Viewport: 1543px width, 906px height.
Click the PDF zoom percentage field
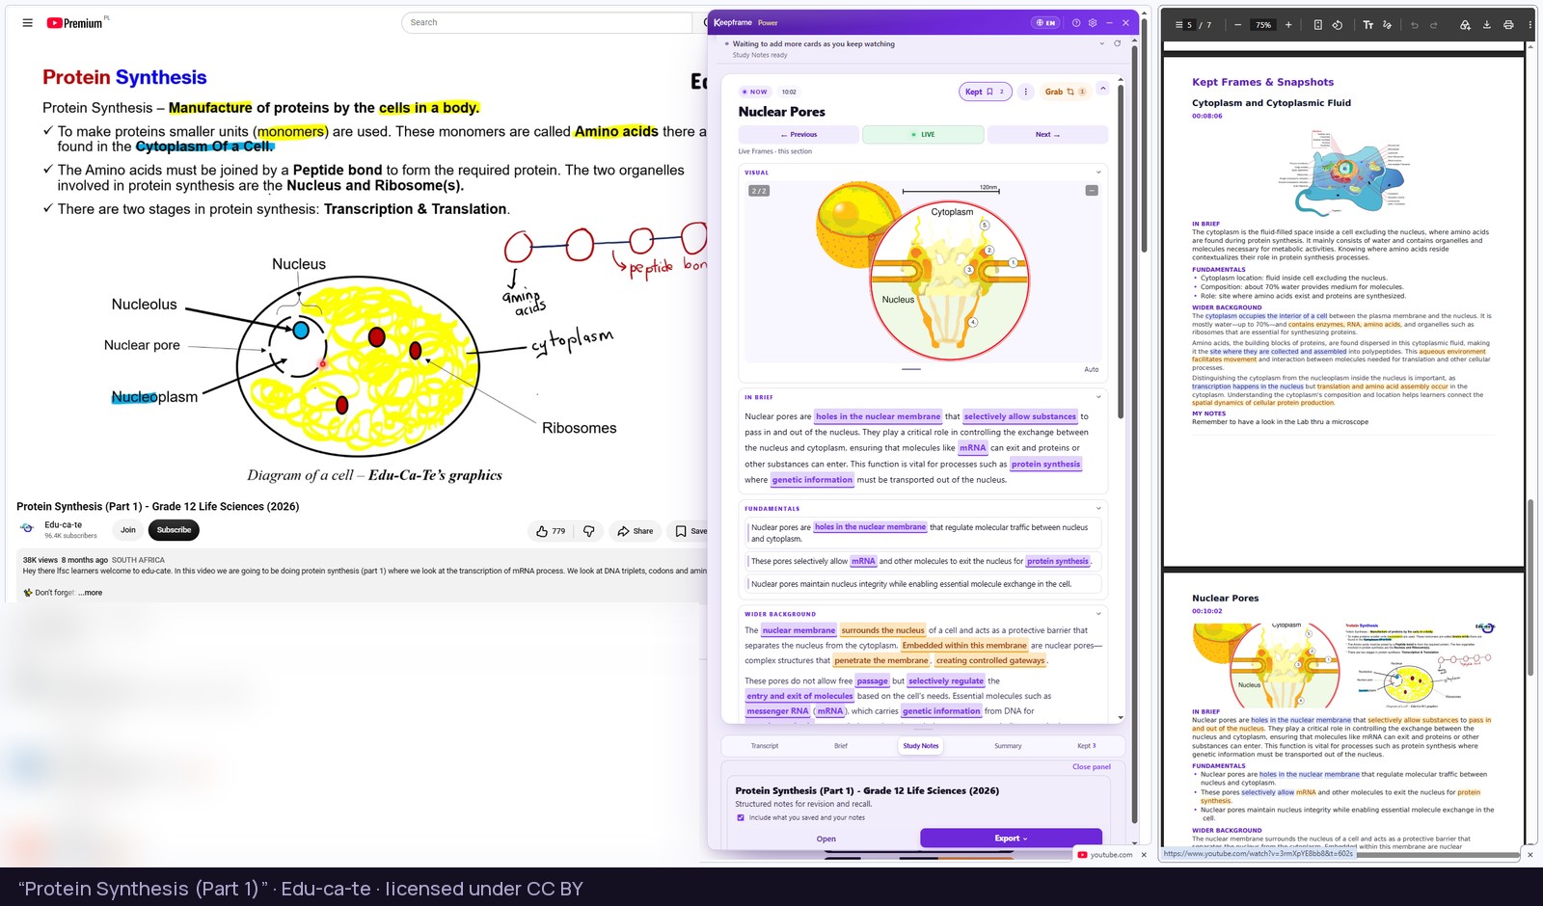click(1263, 25)
